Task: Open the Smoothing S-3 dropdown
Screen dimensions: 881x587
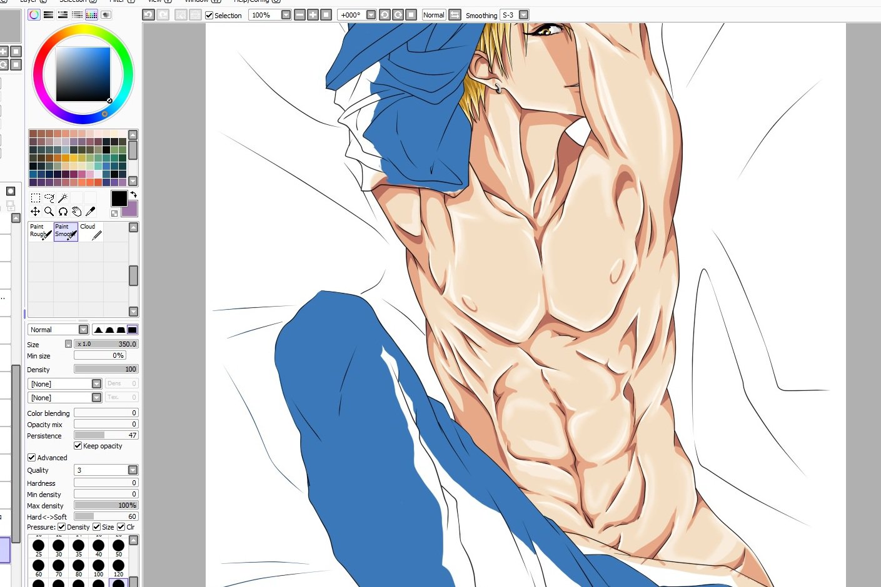Action: click(x=524, y=15)
